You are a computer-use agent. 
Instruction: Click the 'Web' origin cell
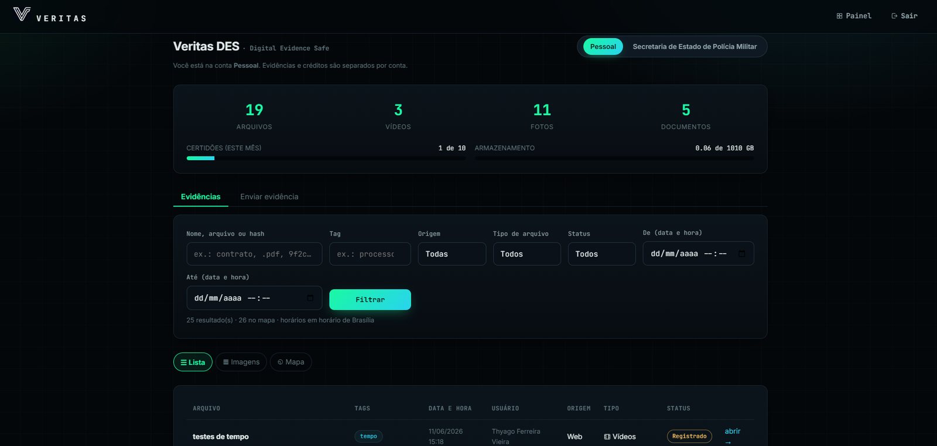pyautogui.click(x=574, y=437)
